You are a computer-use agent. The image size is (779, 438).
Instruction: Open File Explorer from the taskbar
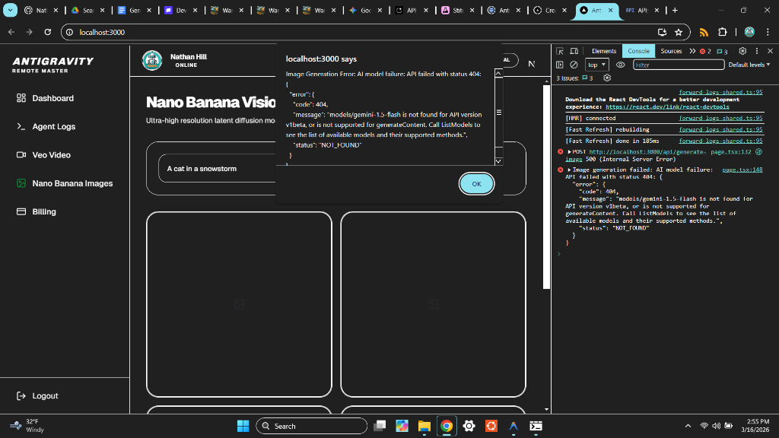[424, 426]
